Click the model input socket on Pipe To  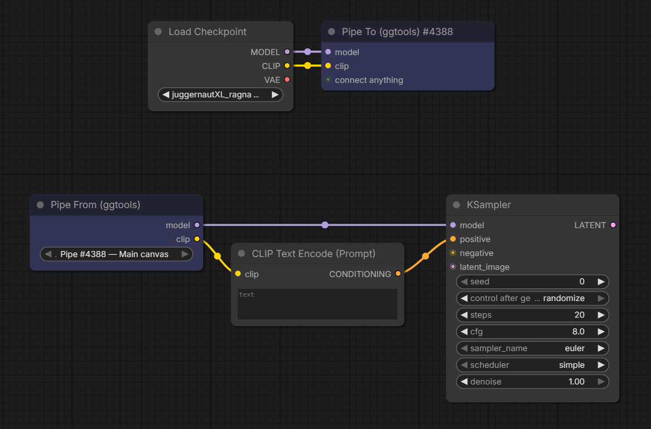pos(328,52)
